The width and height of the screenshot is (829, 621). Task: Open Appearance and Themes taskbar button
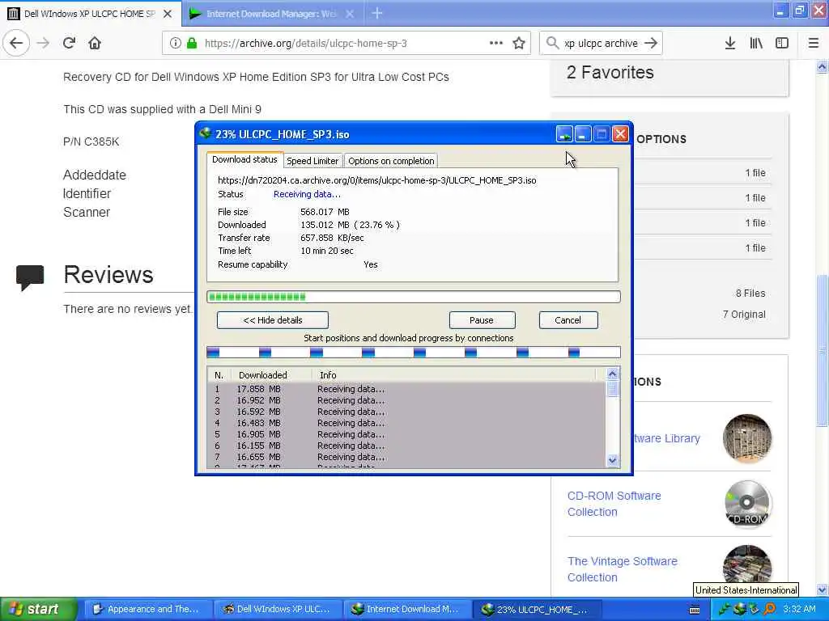click(x=148, y=610)
